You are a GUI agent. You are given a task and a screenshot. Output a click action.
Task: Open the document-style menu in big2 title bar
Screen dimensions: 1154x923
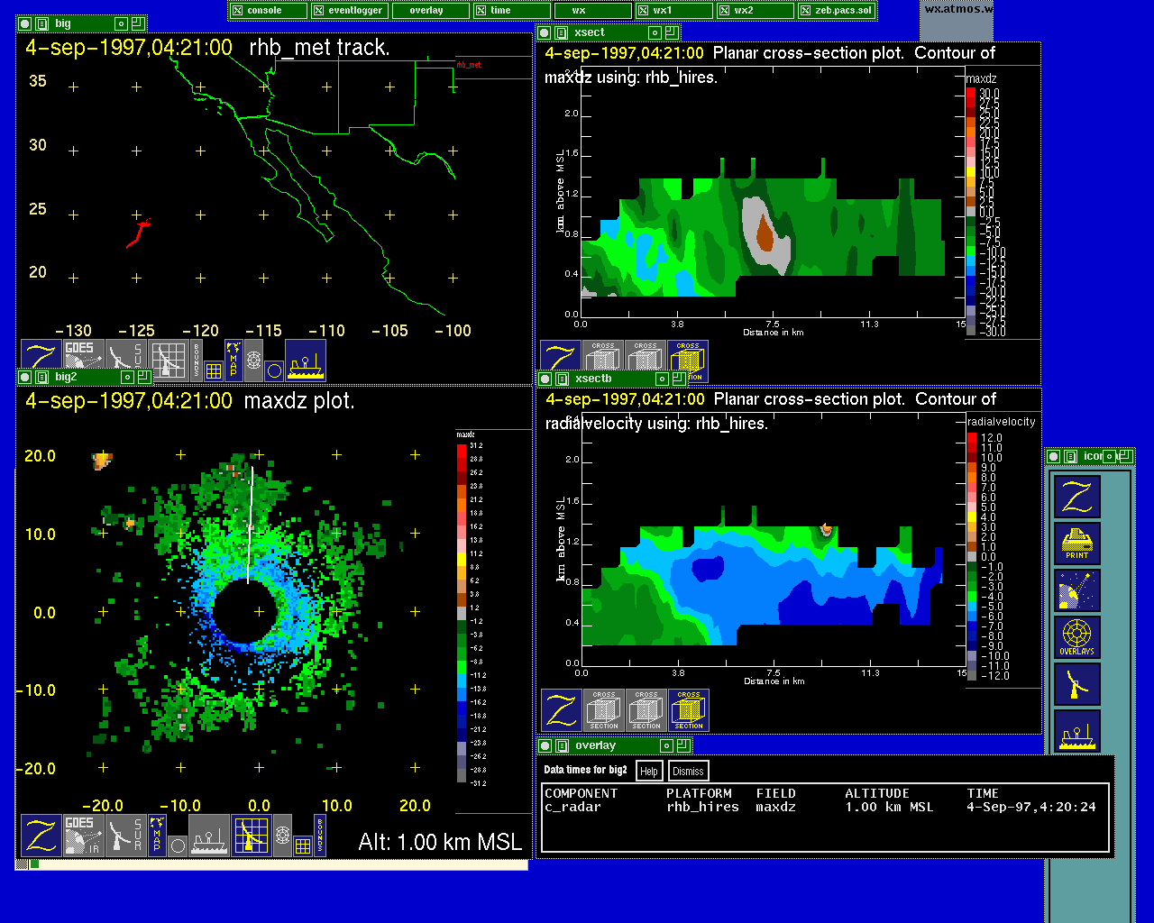[41, 378]
